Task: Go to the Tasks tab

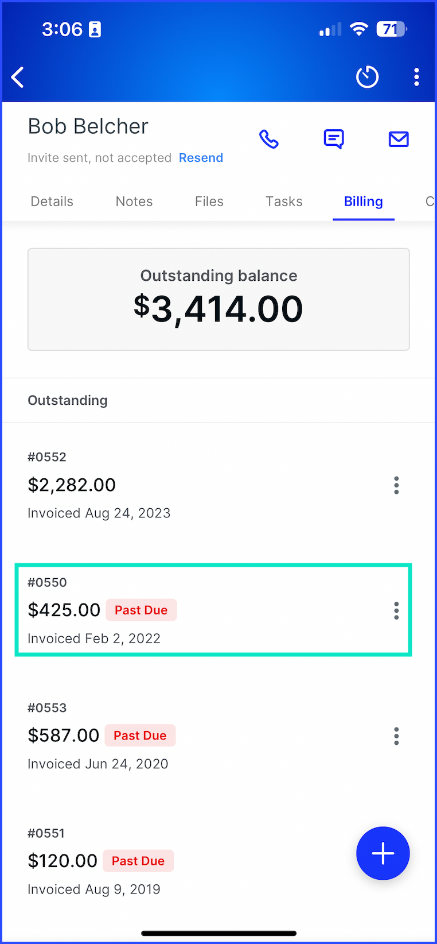Action: point(284,202)
